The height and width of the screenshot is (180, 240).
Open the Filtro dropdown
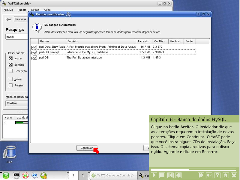[x=20, y=19]
